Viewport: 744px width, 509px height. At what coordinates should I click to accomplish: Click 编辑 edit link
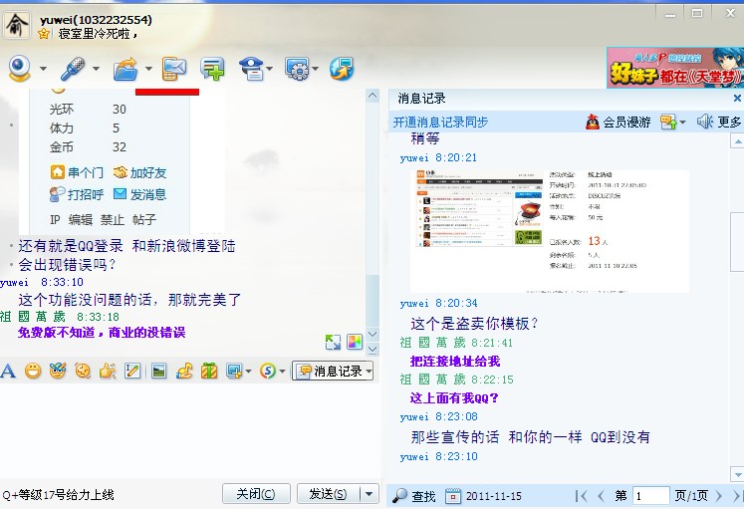coord(81,219)
